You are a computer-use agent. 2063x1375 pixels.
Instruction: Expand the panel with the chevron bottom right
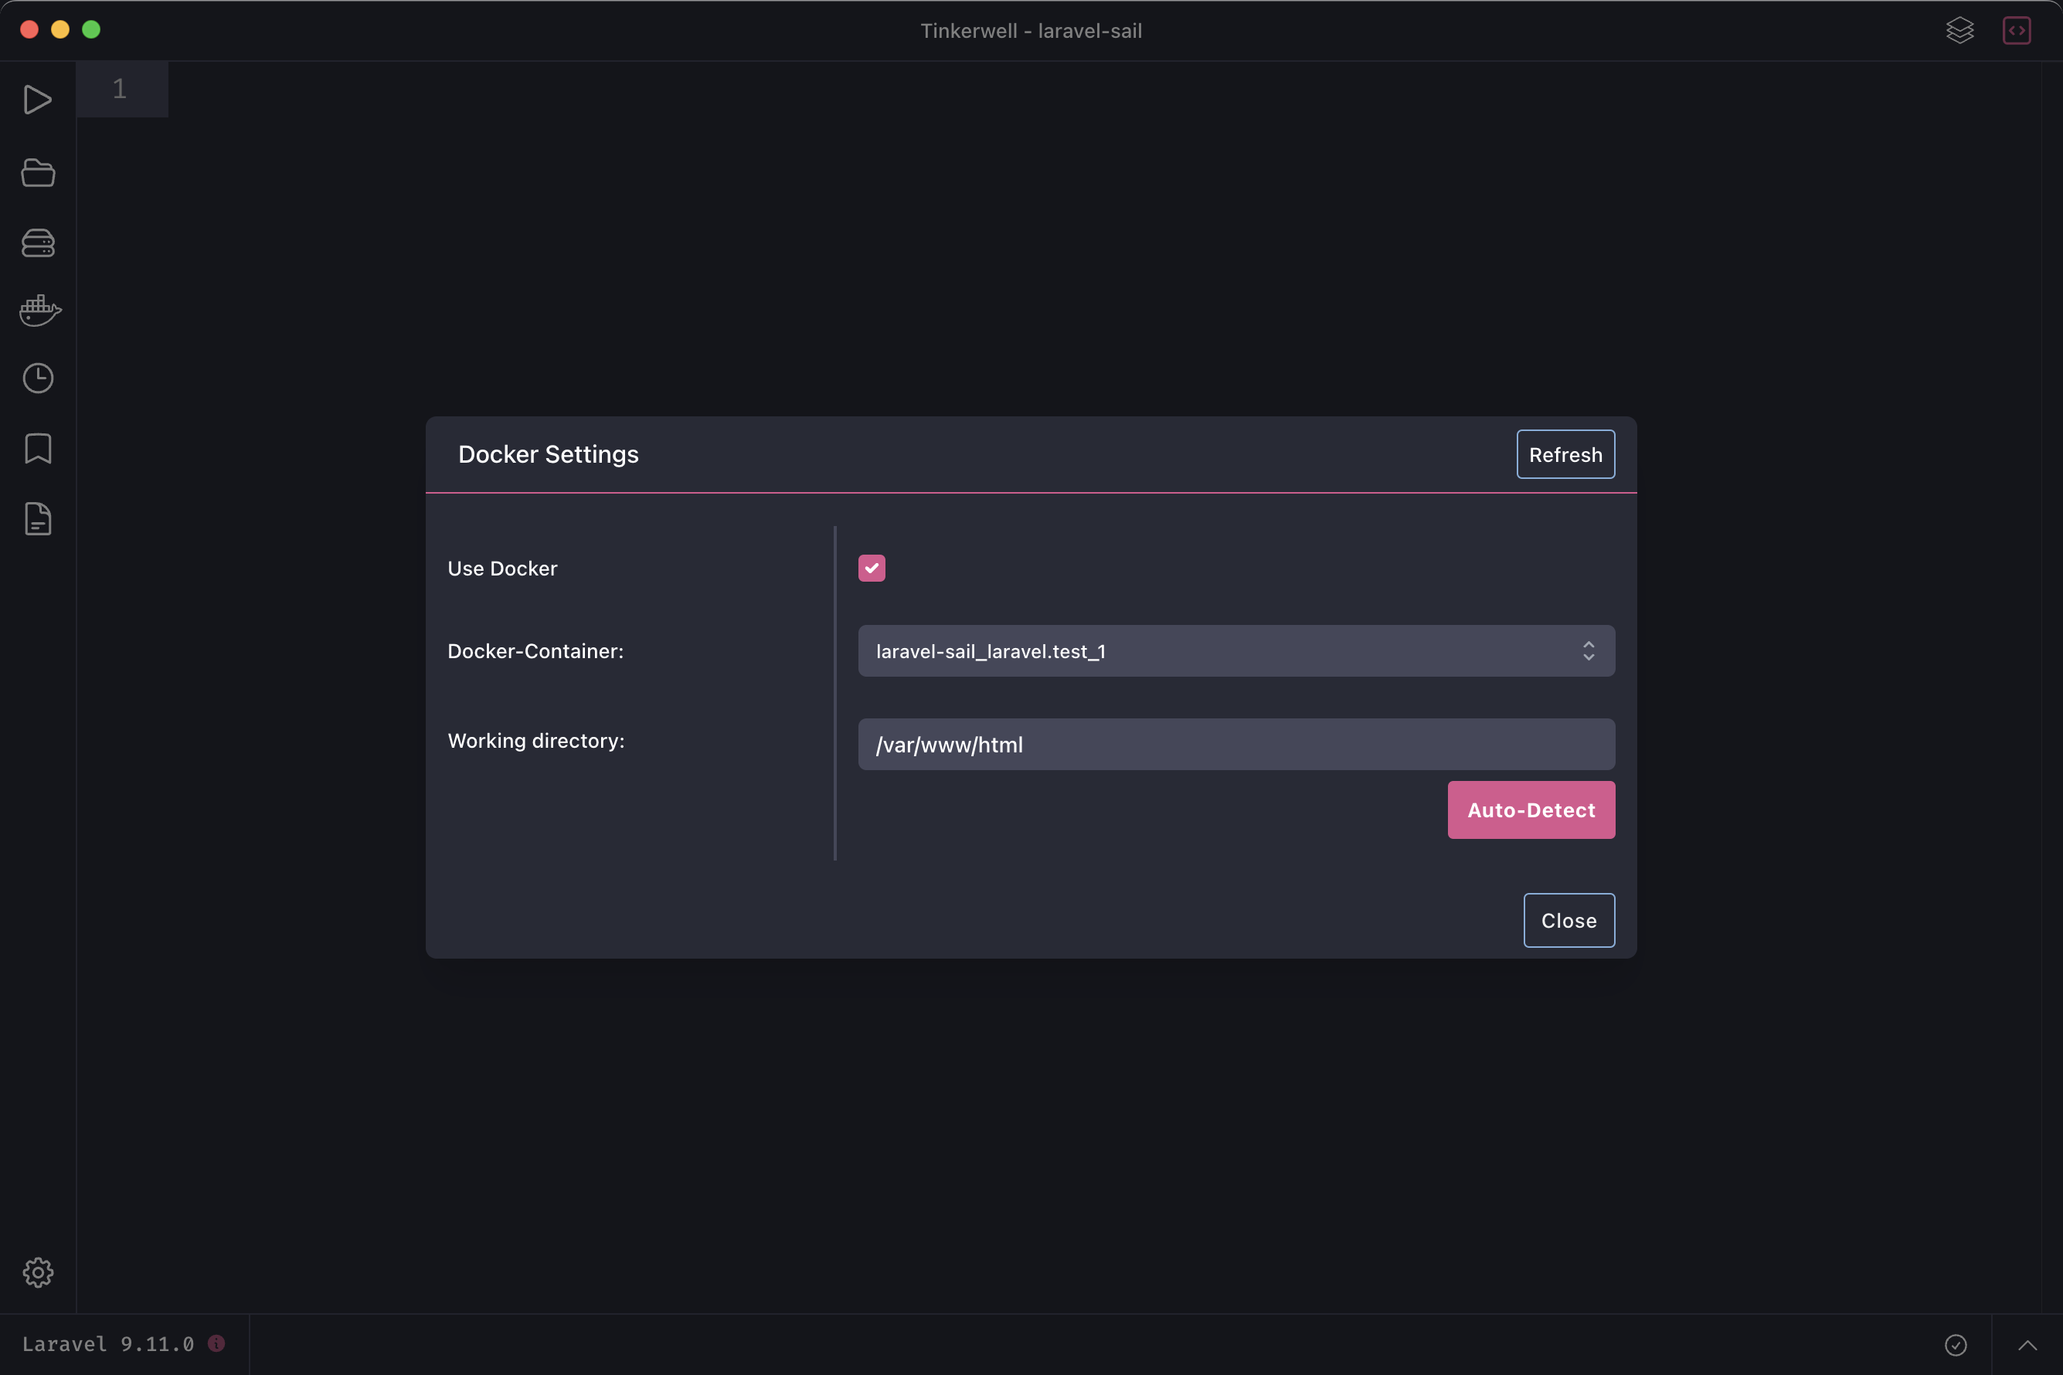click(2026, 1343)
